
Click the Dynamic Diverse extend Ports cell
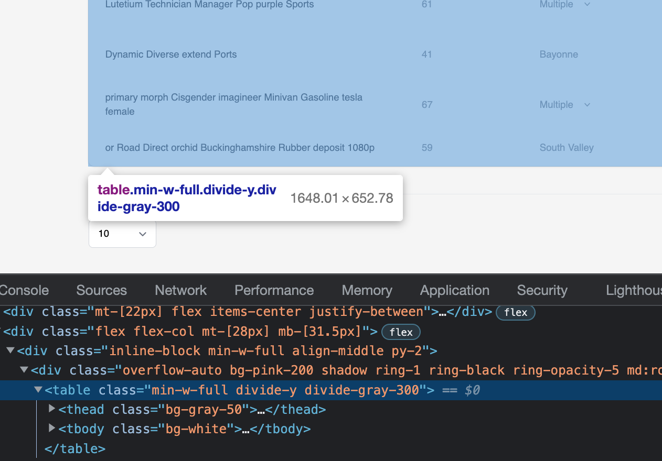(171, 54)
